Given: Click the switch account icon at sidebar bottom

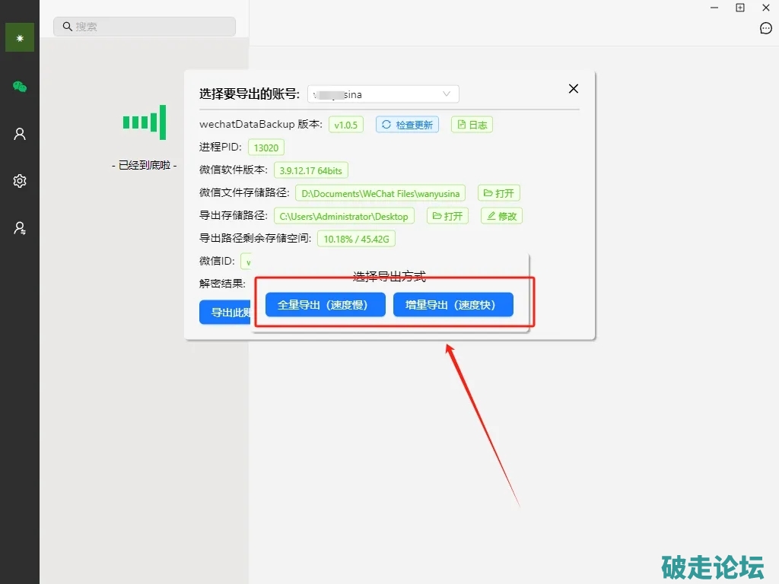Looking at the screenshot, I should pyautogui.click(x=20, y=228).
